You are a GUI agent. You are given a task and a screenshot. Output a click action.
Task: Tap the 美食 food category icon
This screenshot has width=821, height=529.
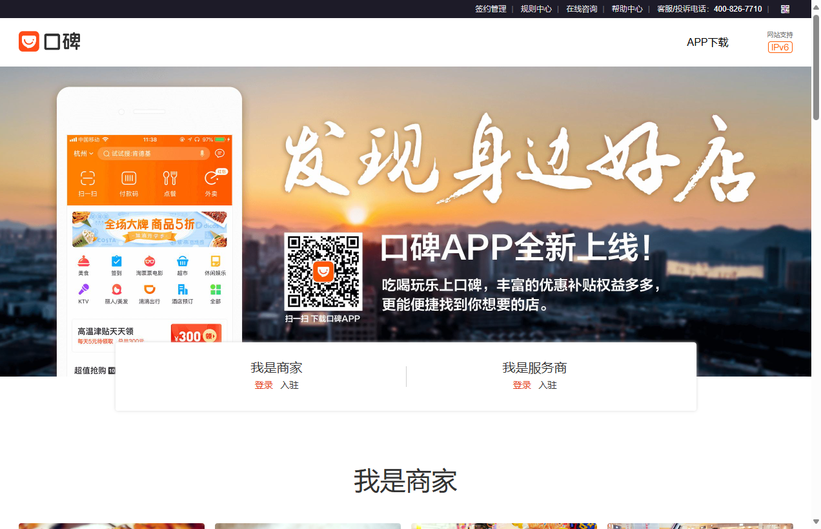tap(83, 262)
